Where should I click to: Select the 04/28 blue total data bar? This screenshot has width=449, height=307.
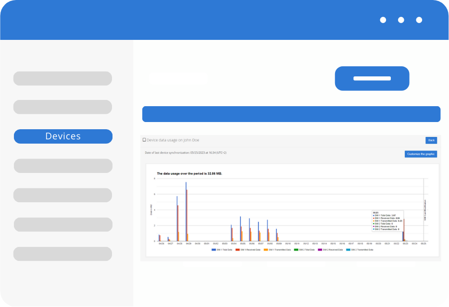(x=177, y=219)
